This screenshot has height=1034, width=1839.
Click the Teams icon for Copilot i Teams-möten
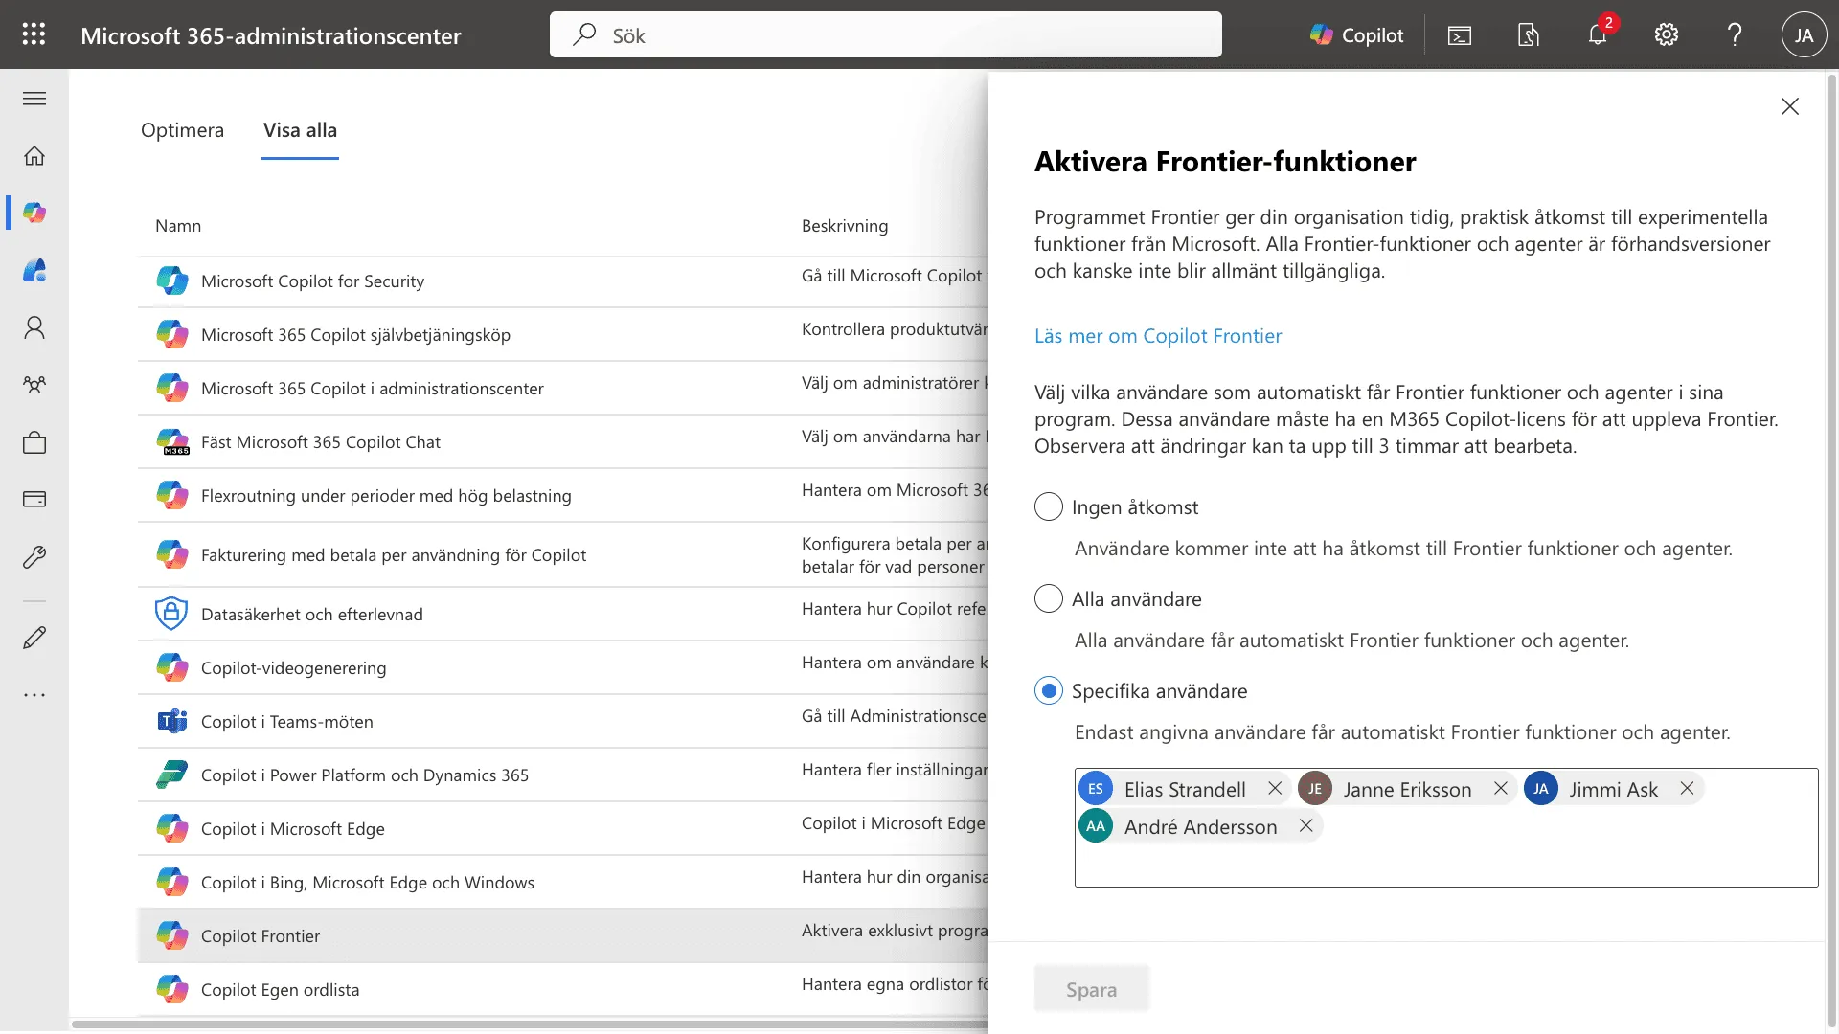point(171,721)
